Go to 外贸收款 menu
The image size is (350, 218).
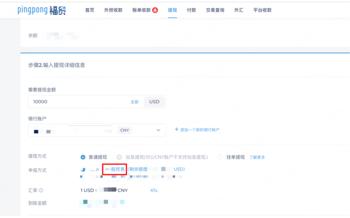113,10
